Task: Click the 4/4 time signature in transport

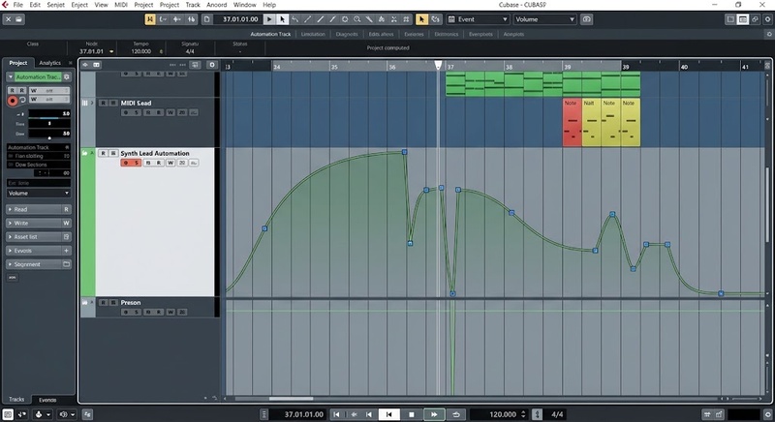Action: pos(557,414)
